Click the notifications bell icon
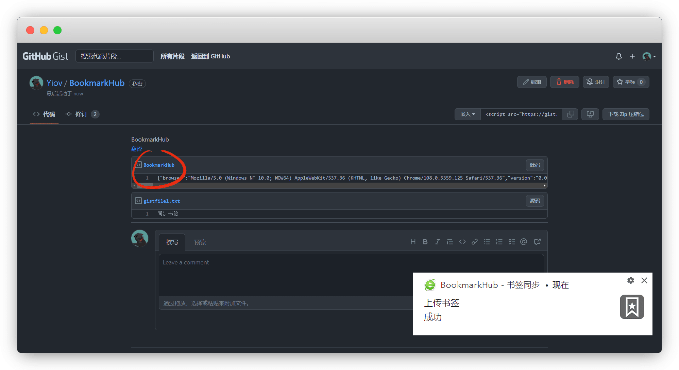Image resolution: width=679 pixels, height=370 pixels. (x=618, y=56)
